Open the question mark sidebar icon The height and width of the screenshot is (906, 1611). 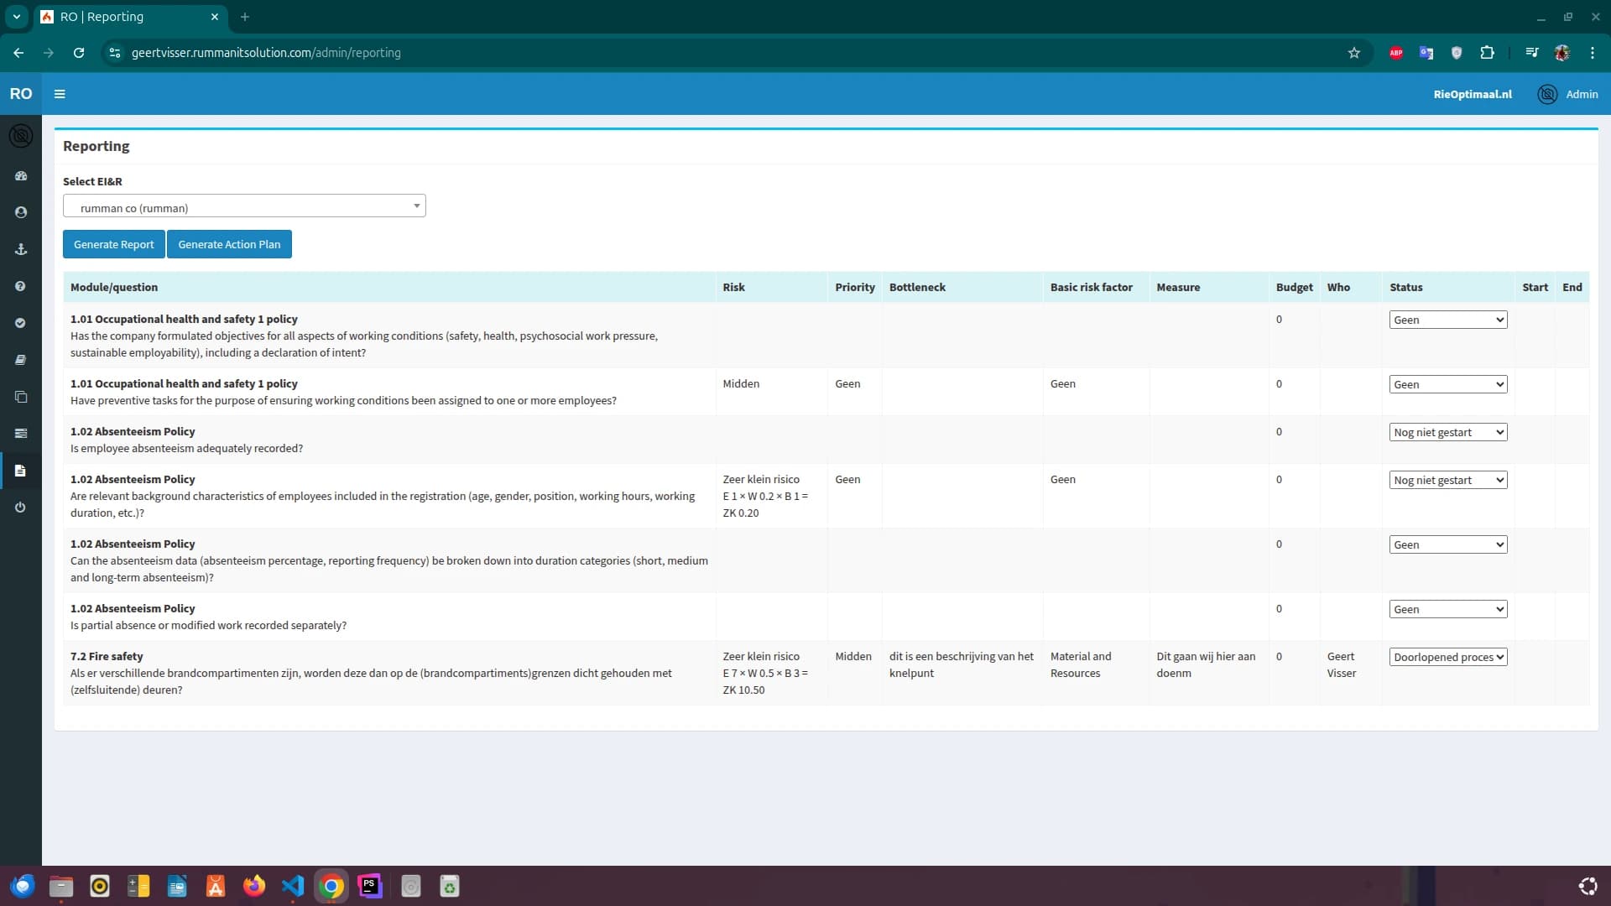(x=21, y=286)
